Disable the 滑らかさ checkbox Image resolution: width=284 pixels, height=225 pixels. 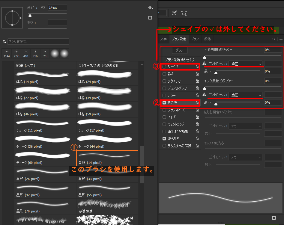click(164, 139)
